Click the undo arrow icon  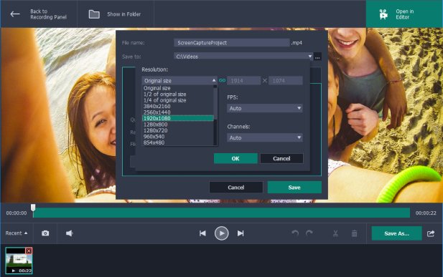pos(295,233)
